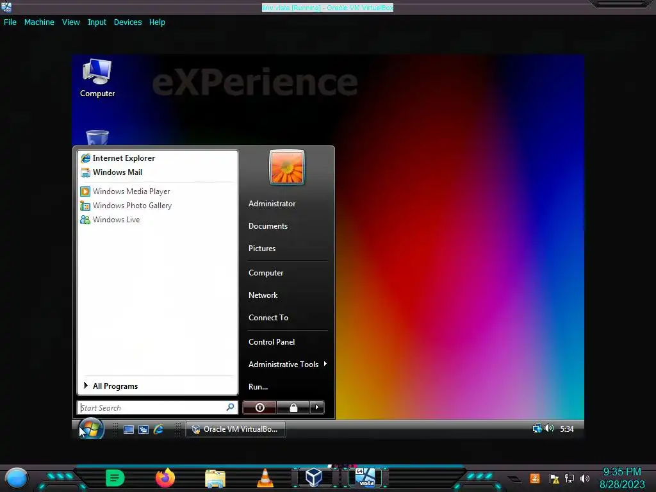This screenshot has width=656, height=492.
Task: Open VirtualBox Devices menu
Action: click(127, 22)
